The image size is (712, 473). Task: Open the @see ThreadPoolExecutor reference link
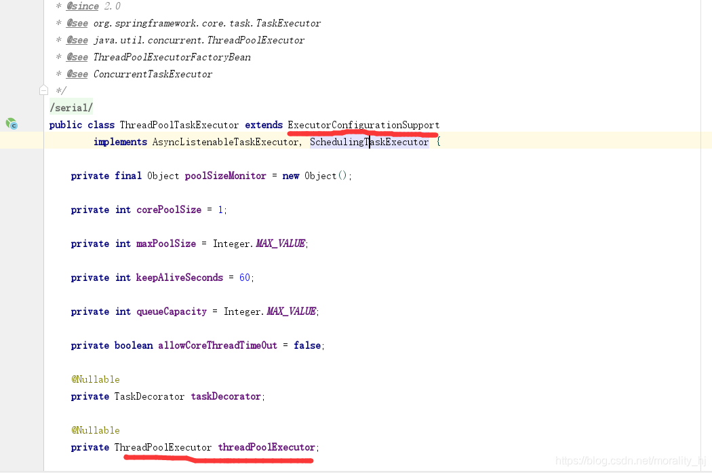197,39
